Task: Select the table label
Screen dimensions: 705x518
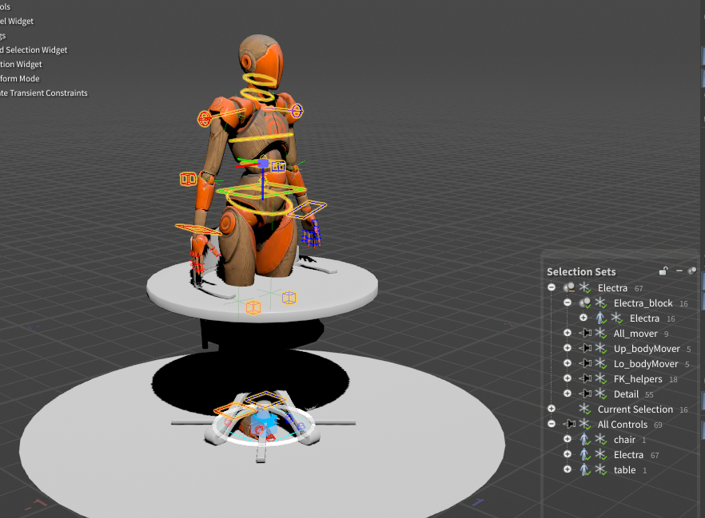Action: click(x=624, y=470)
